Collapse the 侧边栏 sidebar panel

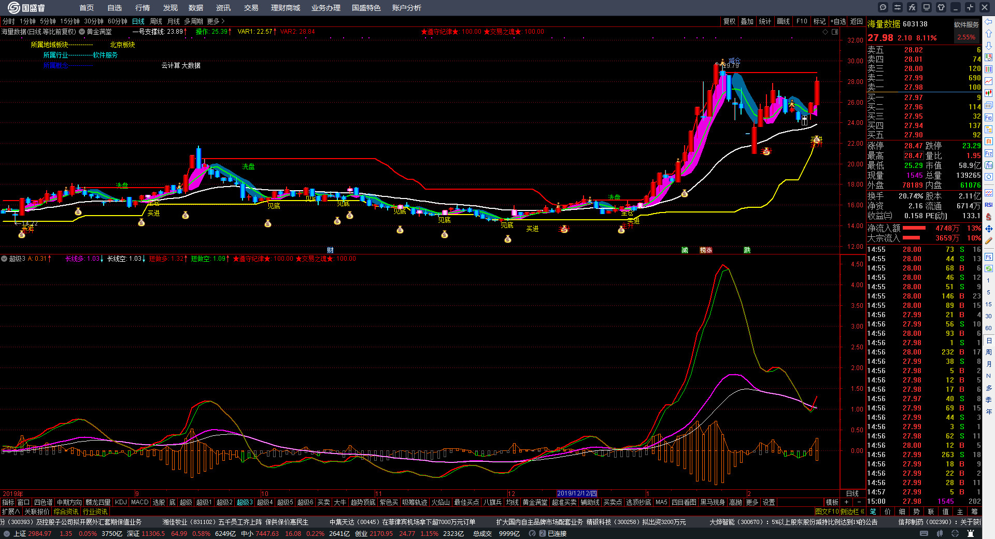[852, 512]
